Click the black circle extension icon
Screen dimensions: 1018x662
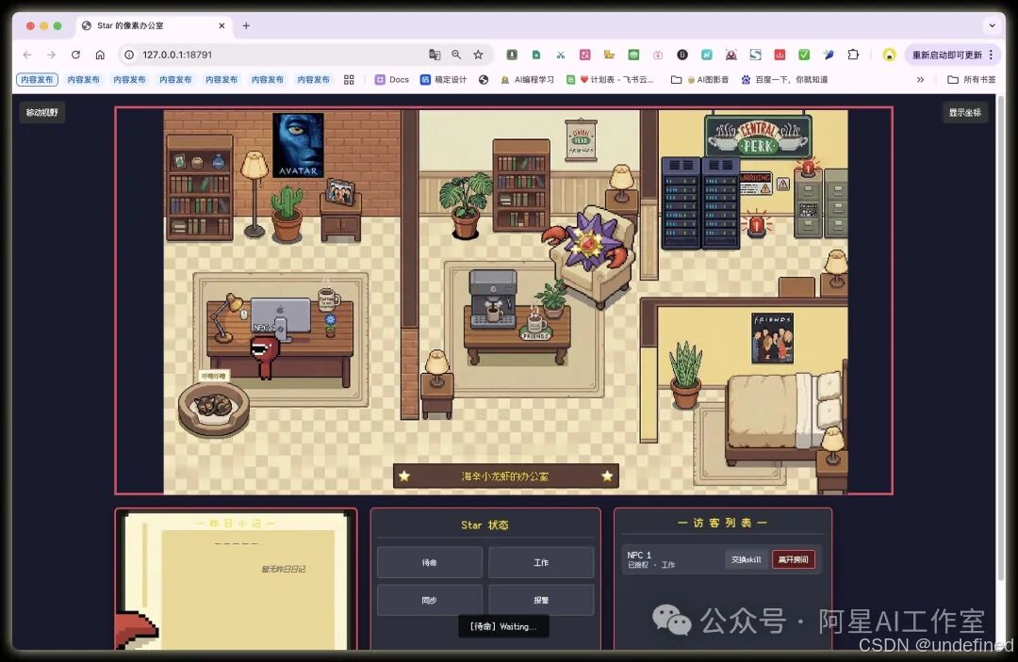[682, 56]
